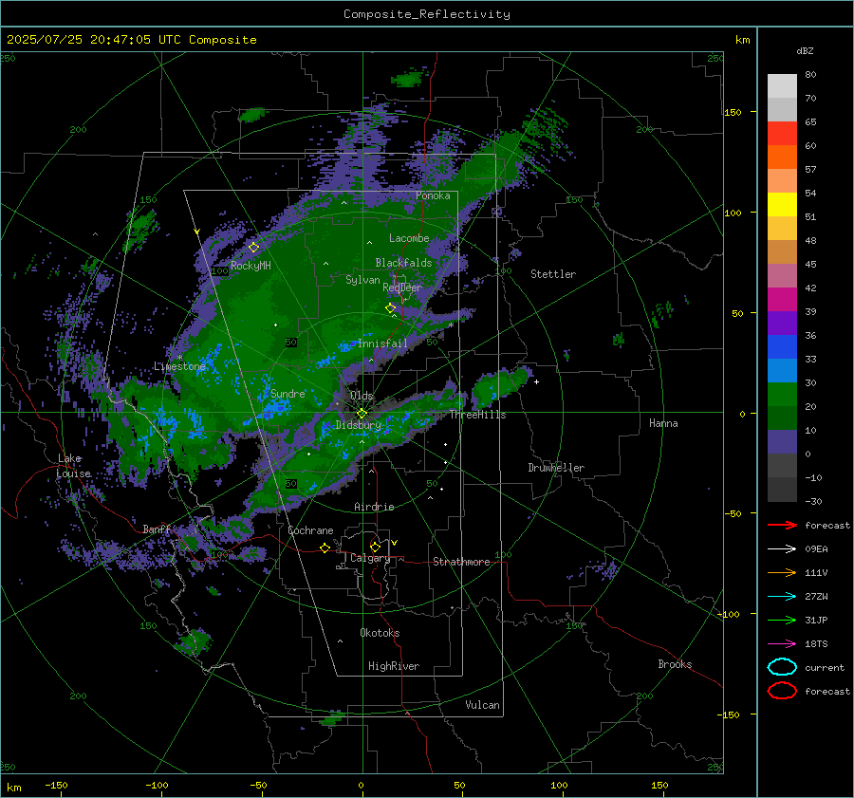Click the cyan 27ZW arrow icon
Viewport: 854px width, 798px height.
(782, 597)
